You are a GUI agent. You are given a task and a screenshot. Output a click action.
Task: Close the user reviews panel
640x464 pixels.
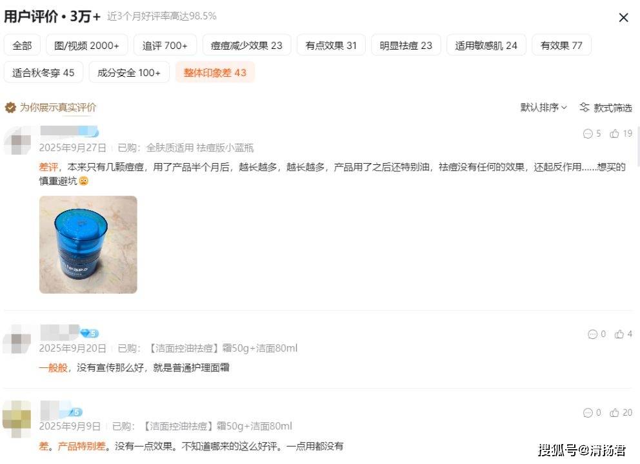[x=623, y=17]
